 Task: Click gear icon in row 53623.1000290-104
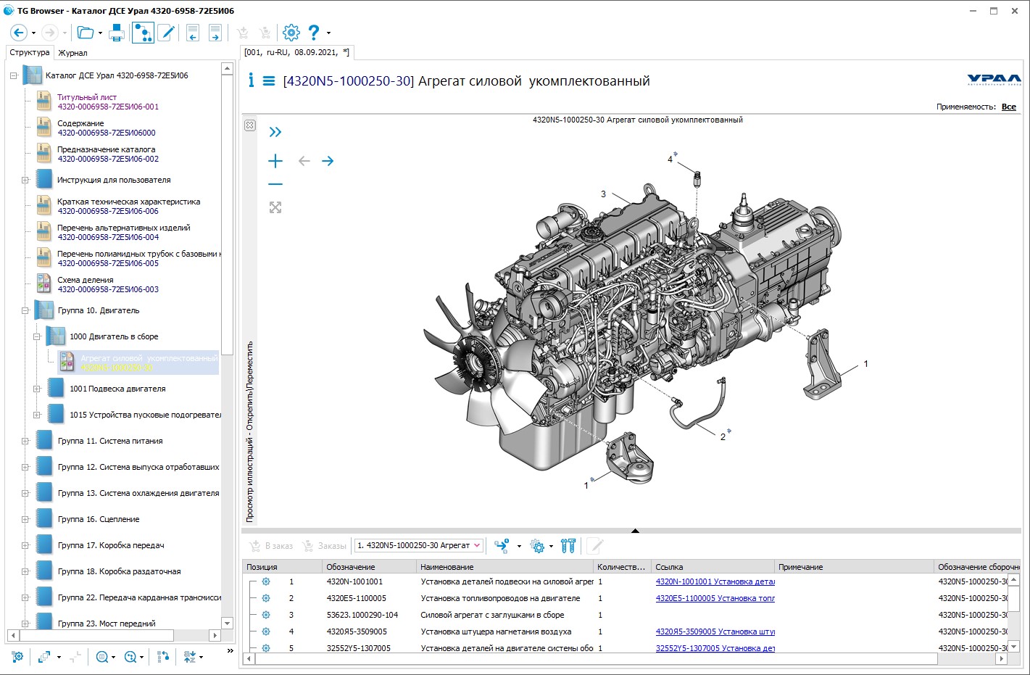pyautogui.click(x=266, y=615)
